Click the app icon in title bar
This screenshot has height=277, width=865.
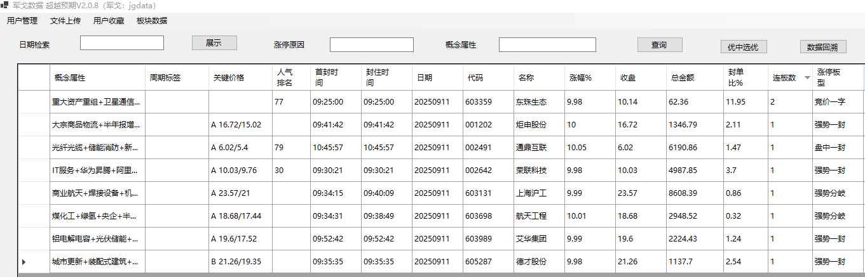pyautogui.click(x=4, y=5)
